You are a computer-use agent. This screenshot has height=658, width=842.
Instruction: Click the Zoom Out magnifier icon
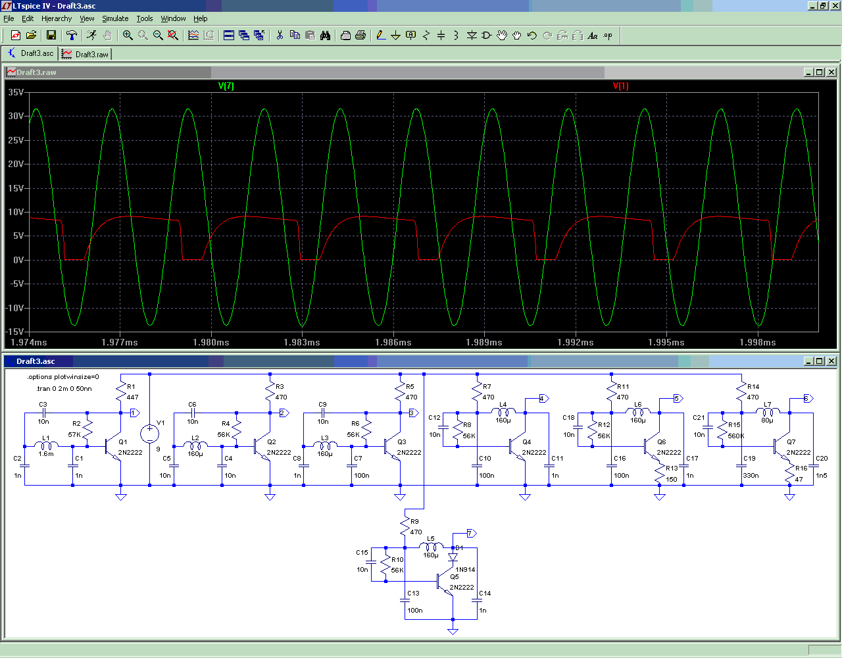pos(158,36)
